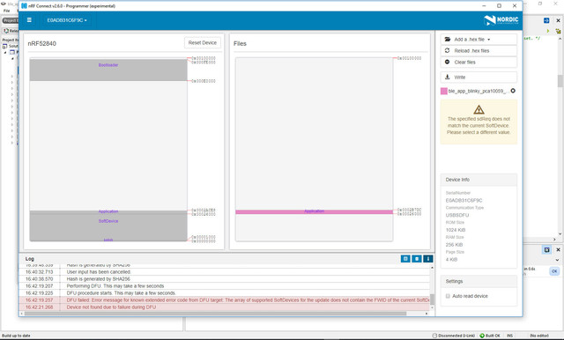The height and width of the screenshot is (340, 564).
Task: Click the pink swatch for ble_app_blinky file
Action: (444, 91)
